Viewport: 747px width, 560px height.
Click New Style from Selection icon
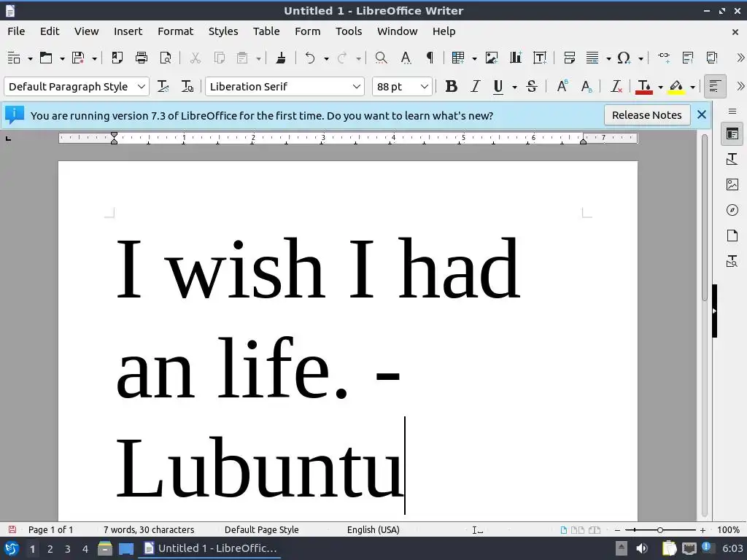(x=187, y=87)
